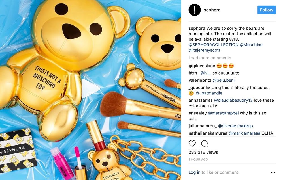Visit @itsjeremyscott profile link
Image resolution: width=283 pixels, height=180 pixels.
point(204,50)
